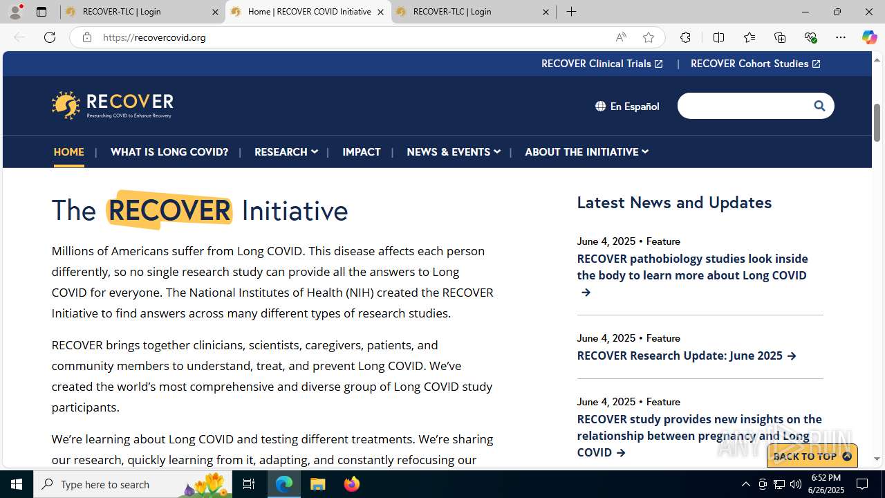The image size is (885, 498).
Task: Open the tab actions menu icon
Action: (x=41, y=12)
